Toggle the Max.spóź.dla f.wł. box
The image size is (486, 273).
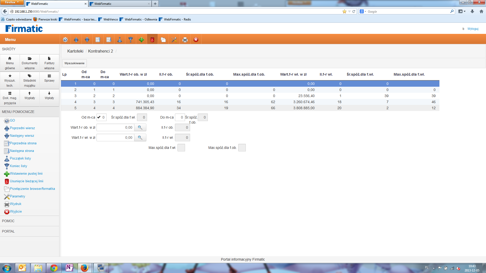coord(181,148)
